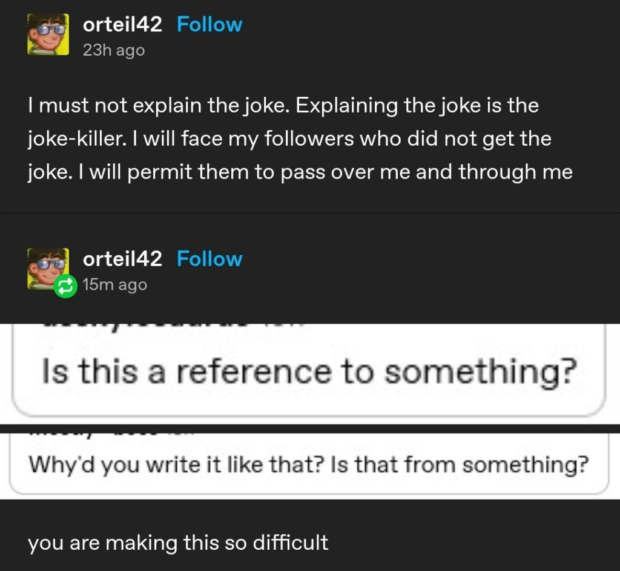Follow orteil42 from the 23h ago post
This screenshot has width=620, height=571.
click(209, 25)
